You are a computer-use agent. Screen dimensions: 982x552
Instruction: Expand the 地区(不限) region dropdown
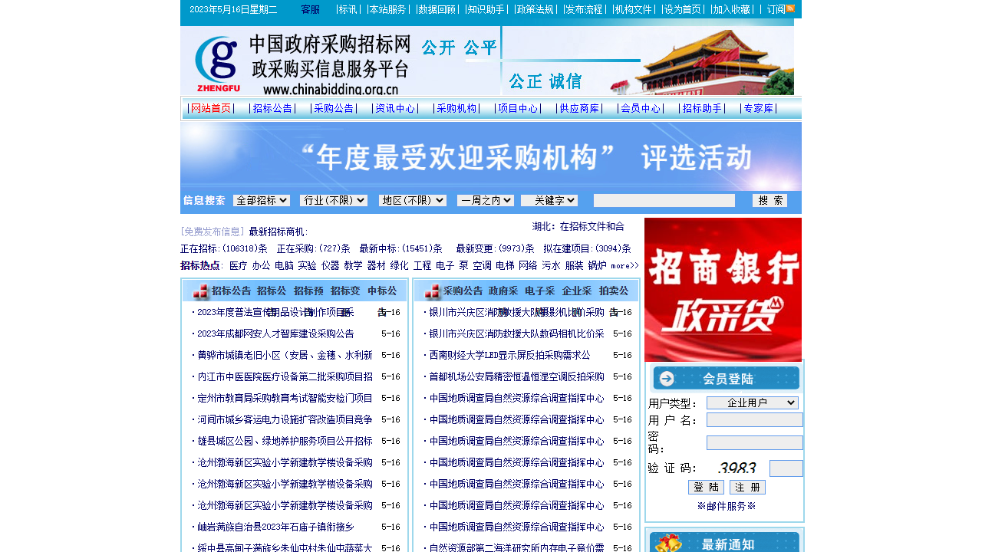click(x=412, y=200)
